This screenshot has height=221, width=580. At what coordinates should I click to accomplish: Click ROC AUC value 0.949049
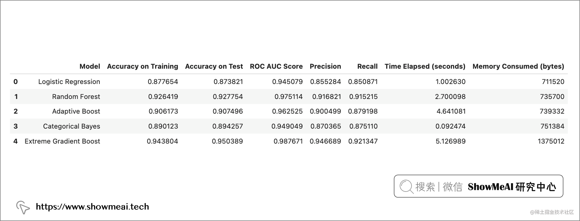coord(287,126)
